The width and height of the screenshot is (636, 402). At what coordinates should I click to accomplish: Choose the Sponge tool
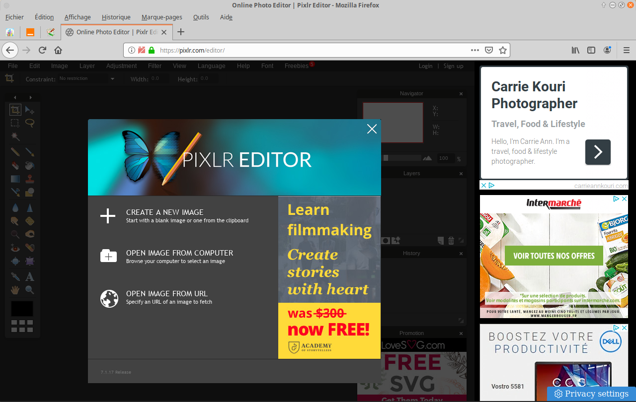(x=30, y=221)
